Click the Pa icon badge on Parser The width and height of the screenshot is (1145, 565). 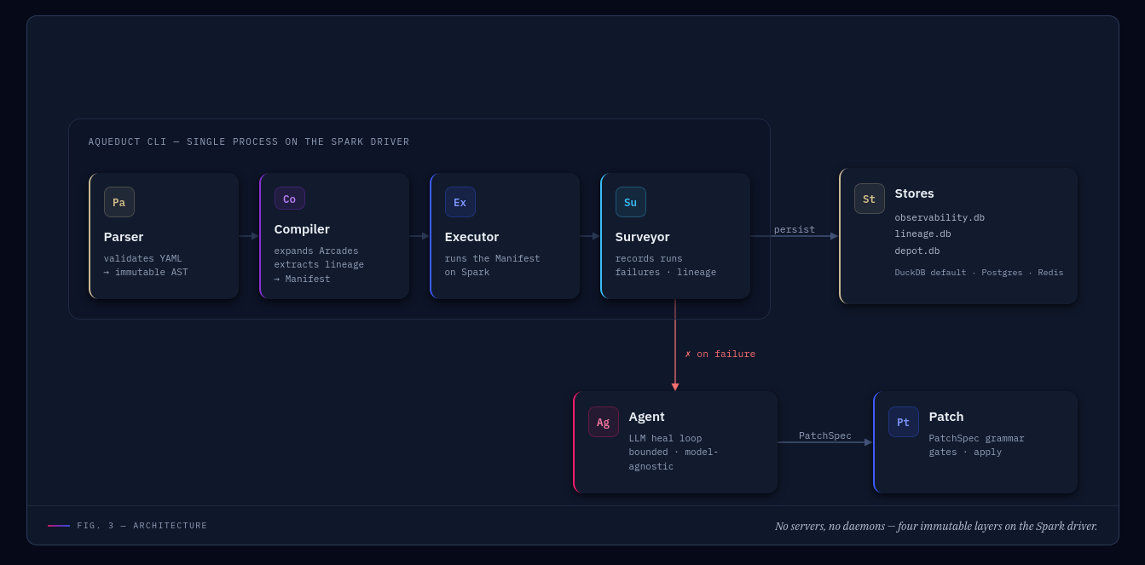[x=119, y=202]
